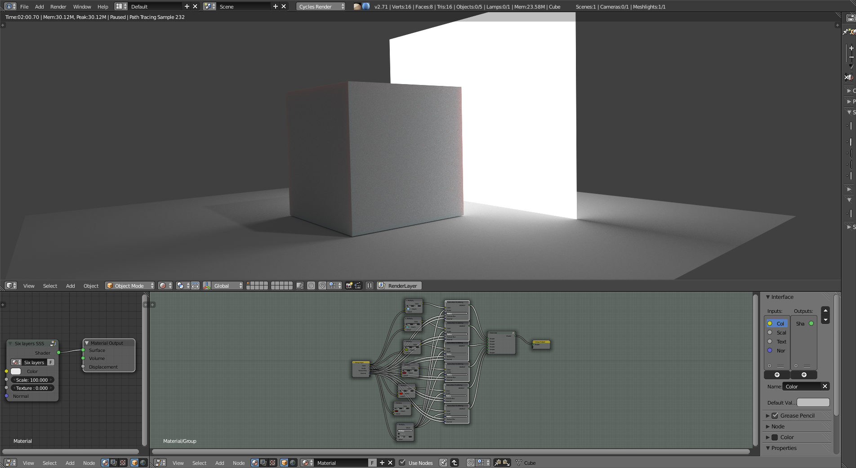Viewport: 856px width, 468px height.
Task: Paste nodes from buffer icon
Action: 506,463
